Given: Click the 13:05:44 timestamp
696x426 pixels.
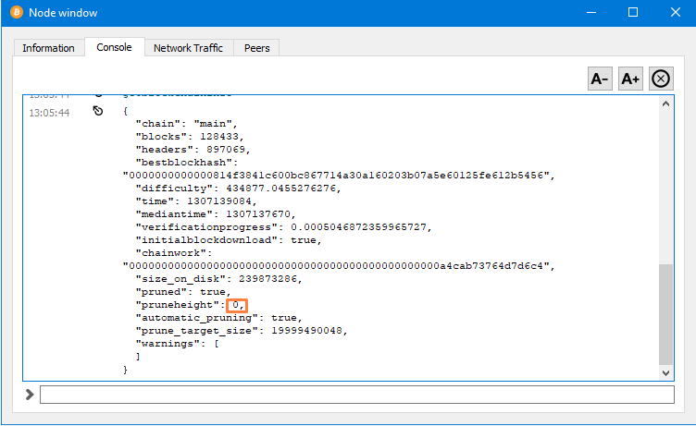Looking at the screenshot, I should coord(49,113).
